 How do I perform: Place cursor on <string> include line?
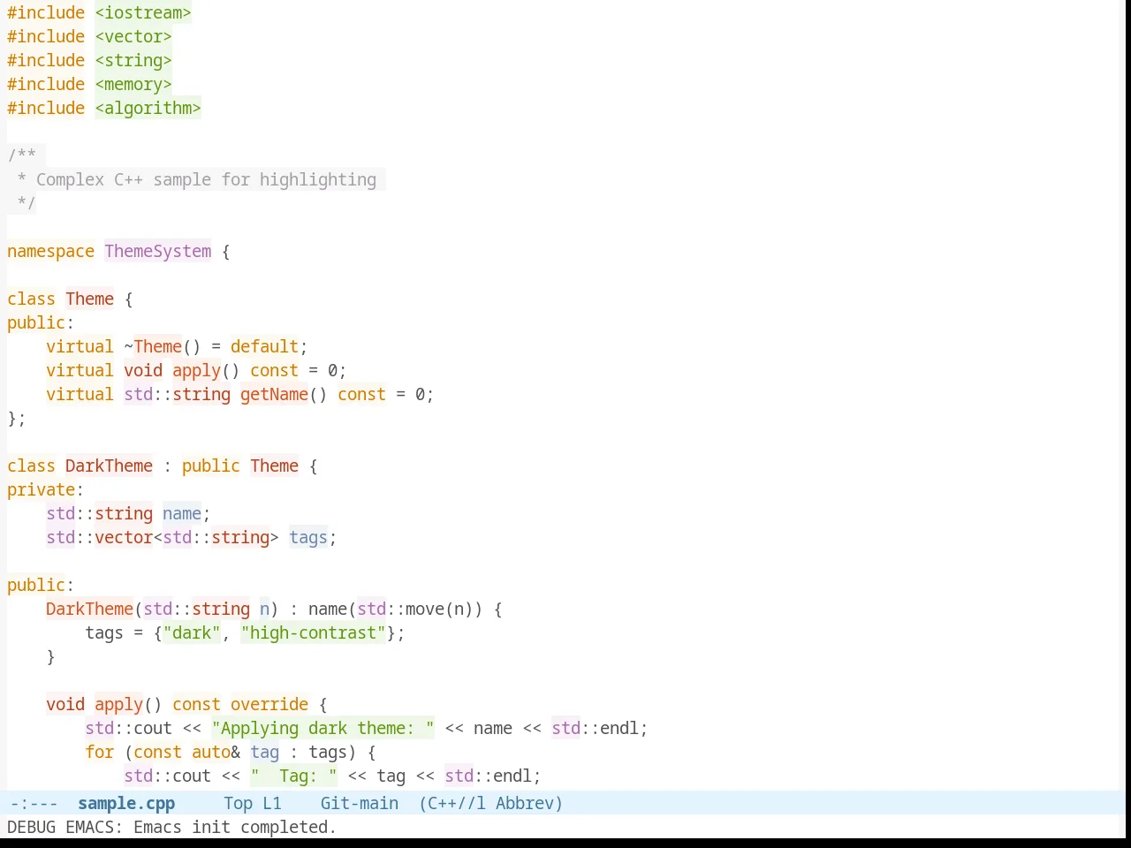pos(133,60)
